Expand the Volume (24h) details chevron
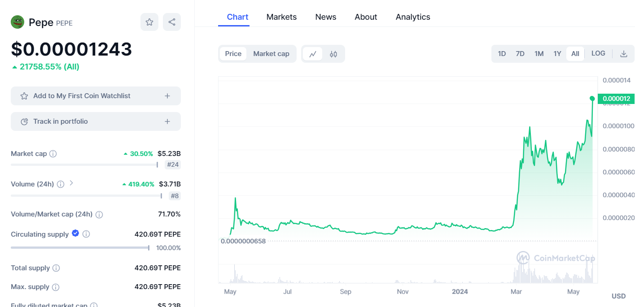The image size is (635, 307). pyautogui.click(x=71, y=183)
